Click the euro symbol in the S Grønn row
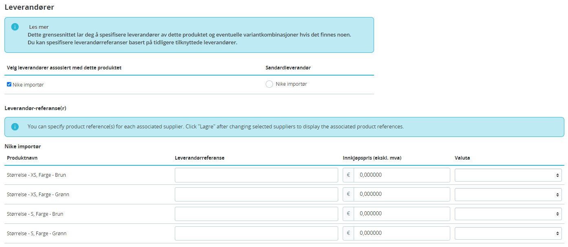This screenshot has width=568, height=247. [348, 234]
